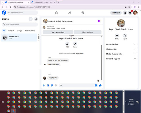
Task: Reload the page in Chrome
Action: click(10, 7)
